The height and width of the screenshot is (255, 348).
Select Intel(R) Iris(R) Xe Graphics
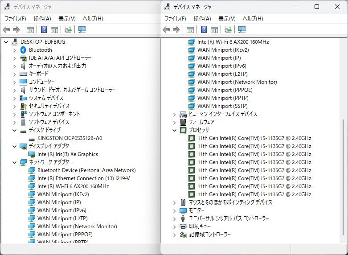[x=68, y=154]
